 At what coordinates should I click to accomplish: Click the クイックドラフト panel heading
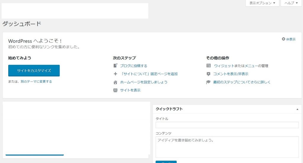[x=169, y=109]
